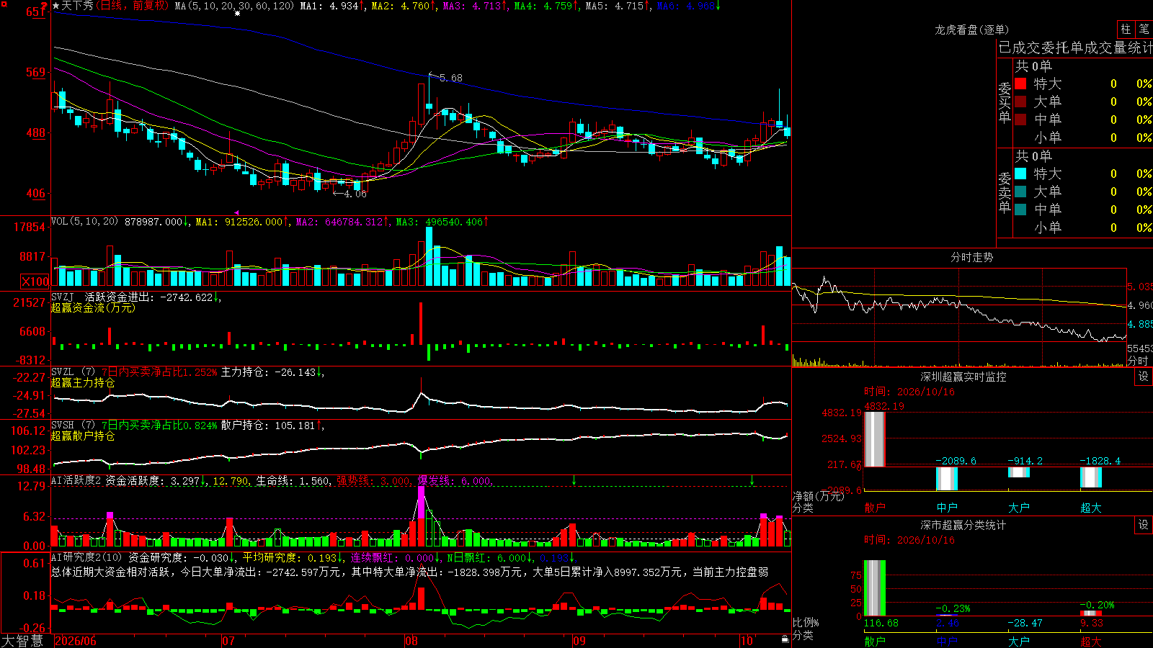Click the 龙虎看盘(逐单) panel title

pyautogui.click(x=971, y=30)
